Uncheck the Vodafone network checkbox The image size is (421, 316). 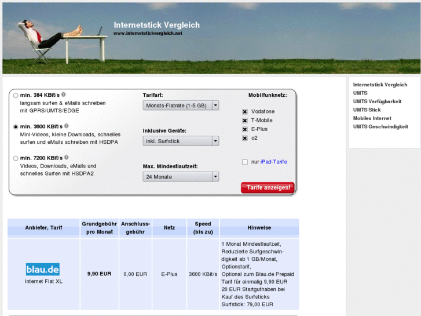coord(245,111)
